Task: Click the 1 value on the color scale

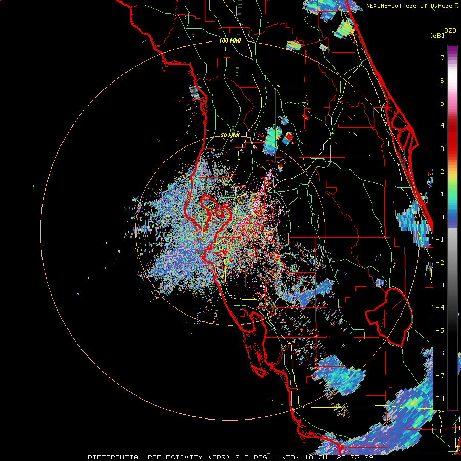Action: [x=442, y=194]
